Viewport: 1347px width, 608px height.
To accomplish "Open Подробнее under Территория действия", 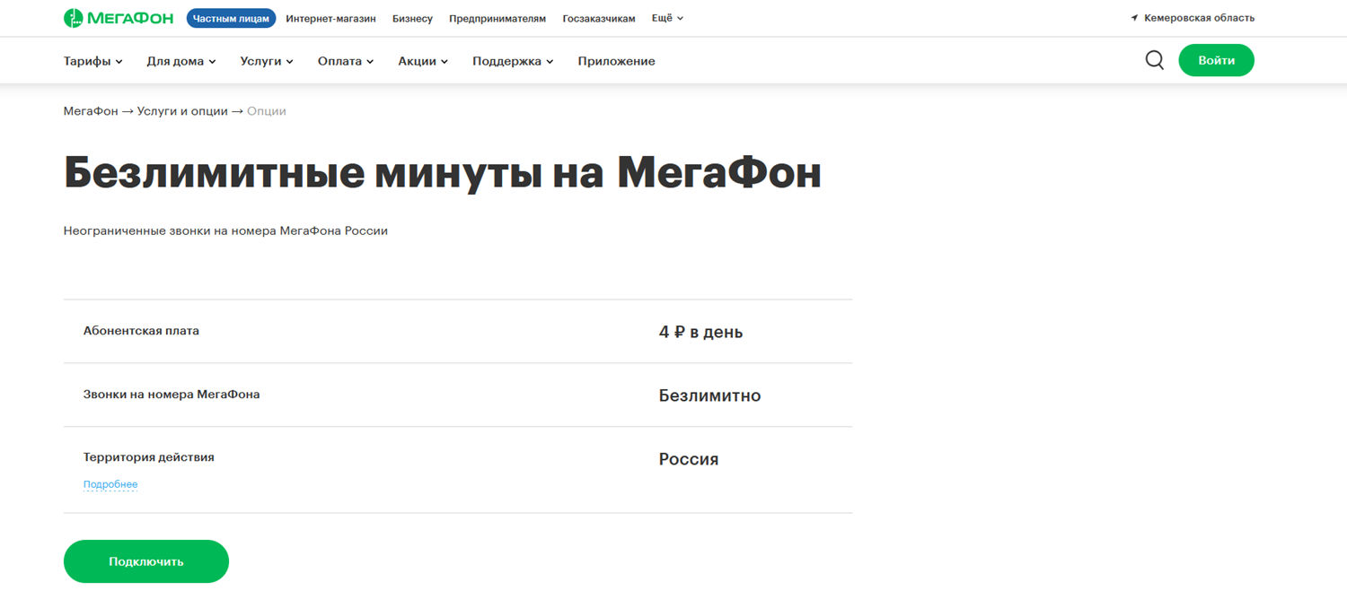I will [110, 484].
